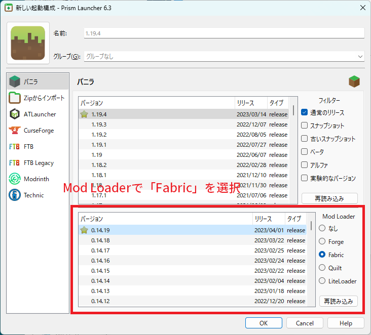Image resolution: width=371 pixels, height=335 pixels.
Task: Sort Fabric list by タイプ header
Action: coord(296,219)
